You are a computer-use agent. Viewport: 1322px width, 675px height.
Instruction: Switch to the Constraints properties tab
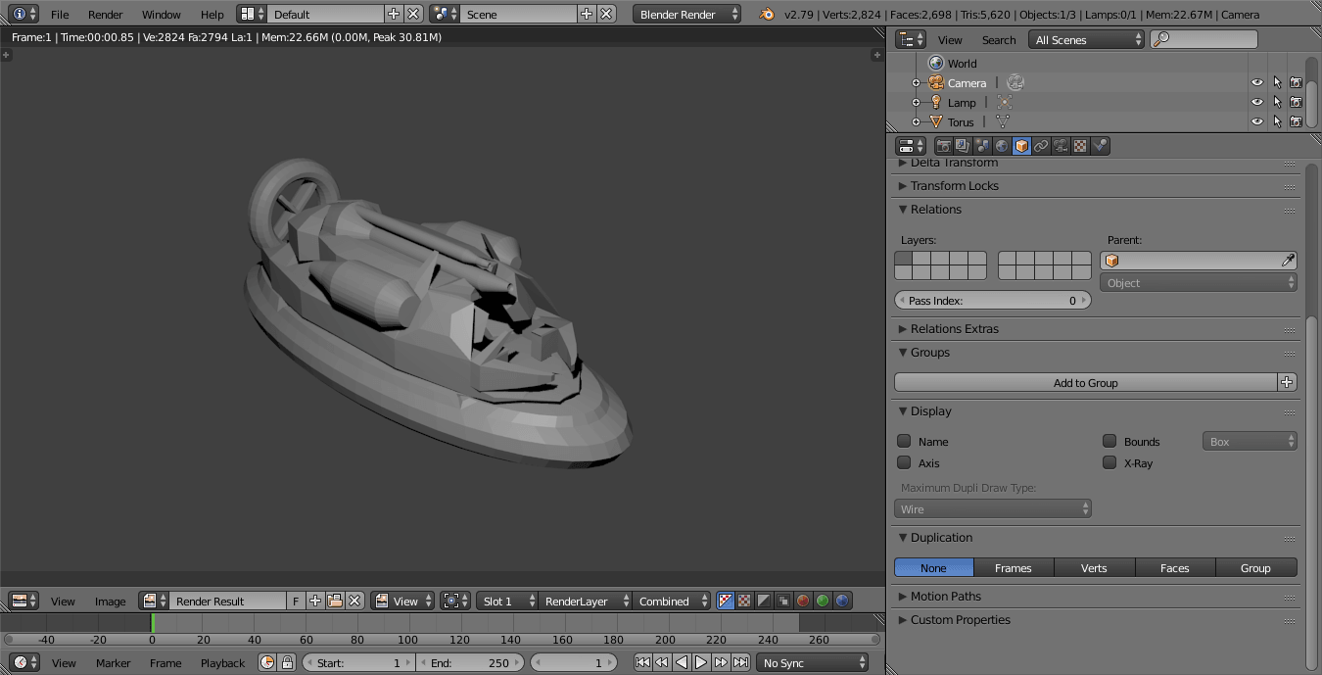coord(1041,146)
